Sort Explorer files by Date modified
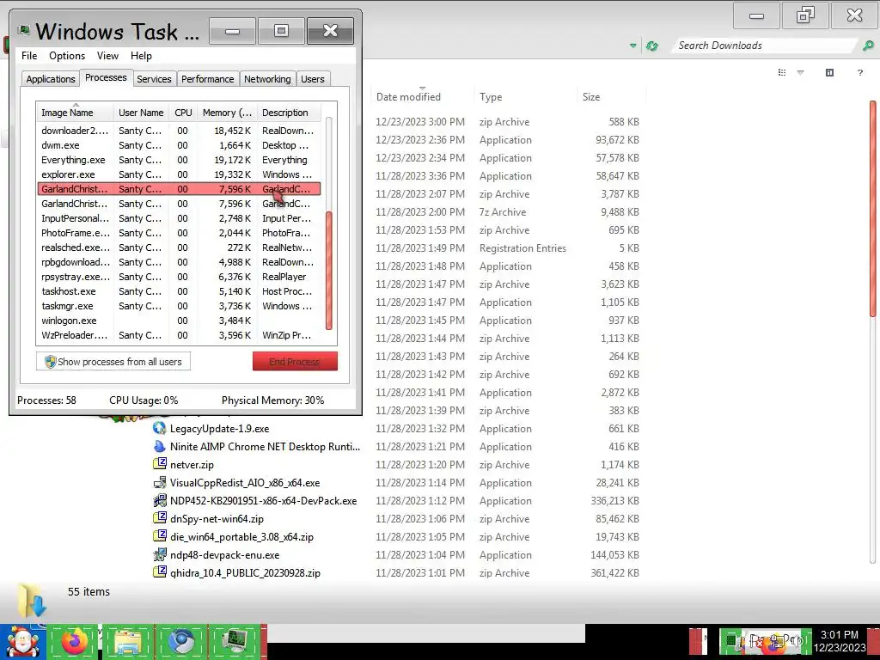 [423, 96]
